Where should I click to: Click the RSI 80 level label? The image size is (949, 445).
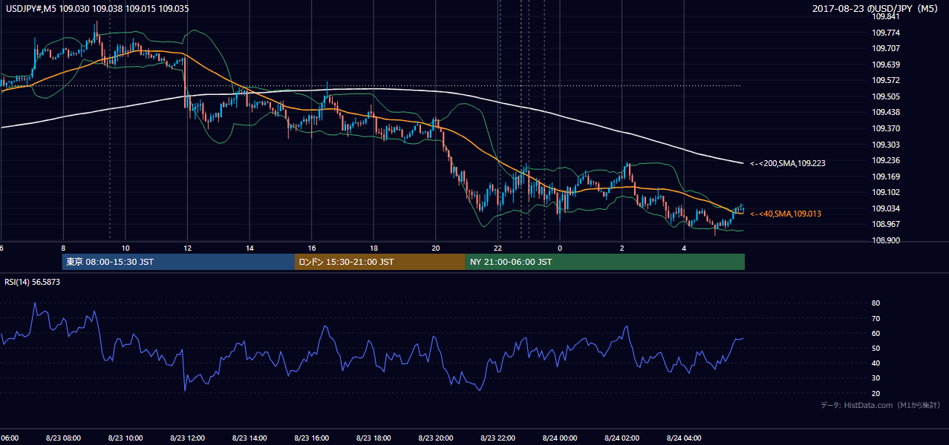tap(875, 303)
